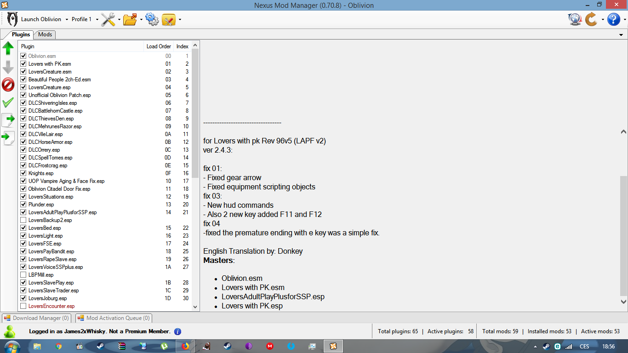Switch to the Mods tab
Screen dimensions: 628x353
[45, 34]
